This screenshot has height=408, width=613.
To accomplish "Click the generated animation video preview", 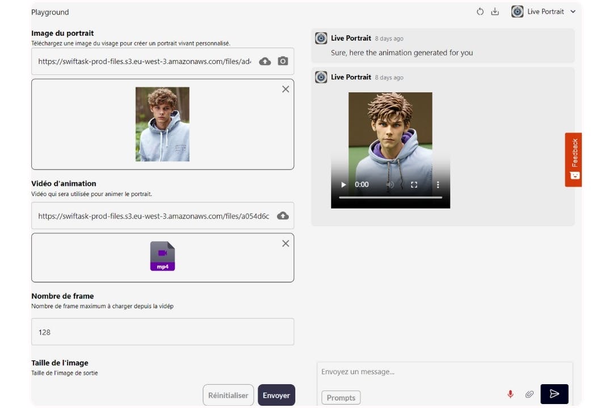I will pyautogui.click(x=391, y=150).
